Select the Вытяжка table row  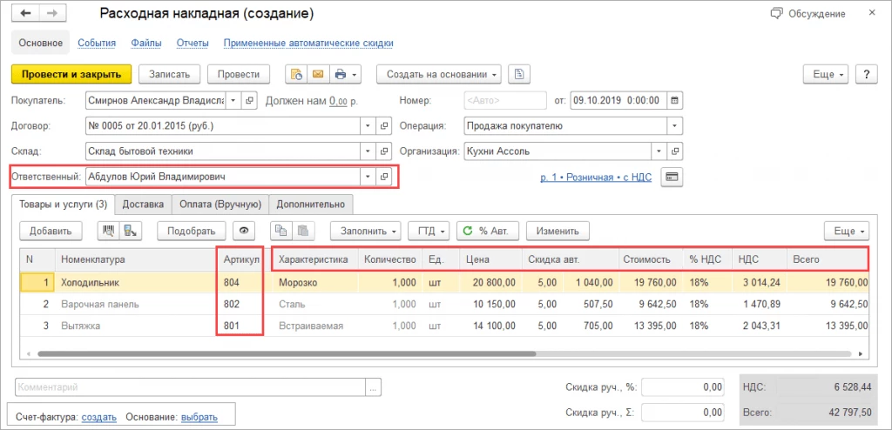(443, 326)
